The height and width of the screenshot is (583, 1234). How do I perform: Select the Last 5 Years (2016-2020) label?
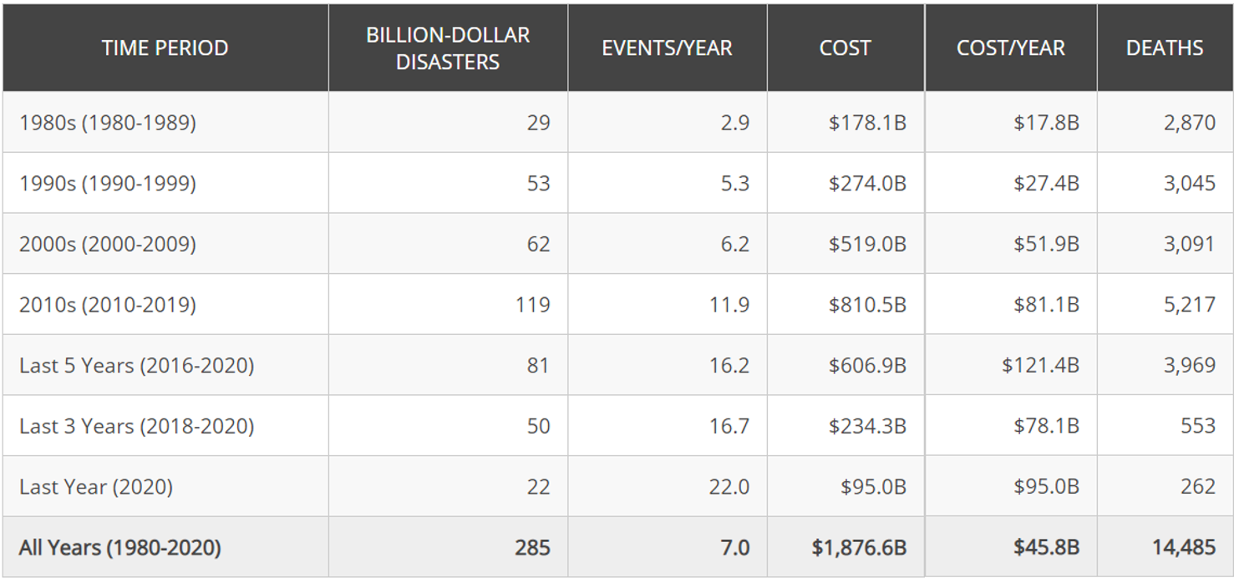pyautogui.click(x=136, y=366)
